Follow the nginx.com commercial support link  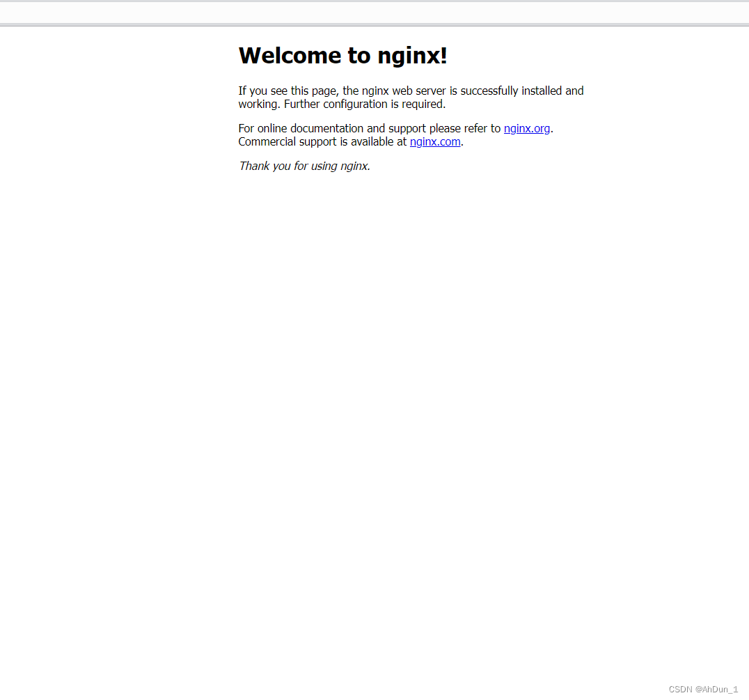(435, 142)
